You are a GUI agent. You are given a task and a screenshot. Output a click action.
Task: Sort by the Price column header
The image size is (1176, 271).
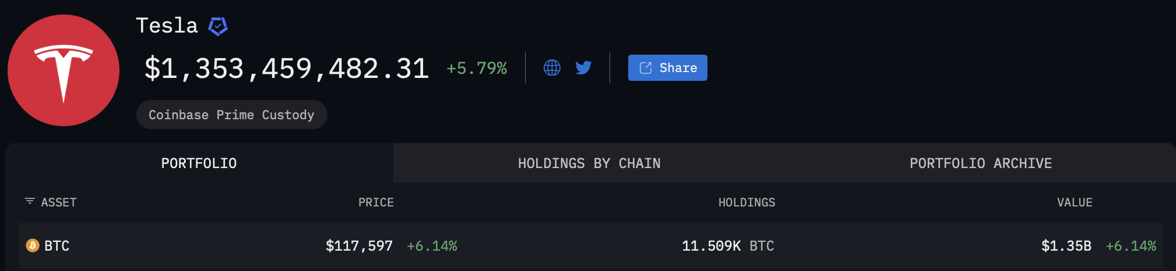(x=376, y=202)
